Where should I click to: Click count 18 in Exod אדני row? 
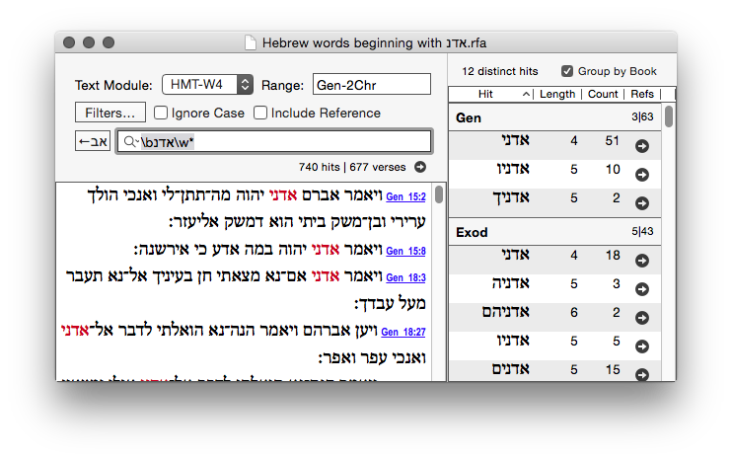613,255
